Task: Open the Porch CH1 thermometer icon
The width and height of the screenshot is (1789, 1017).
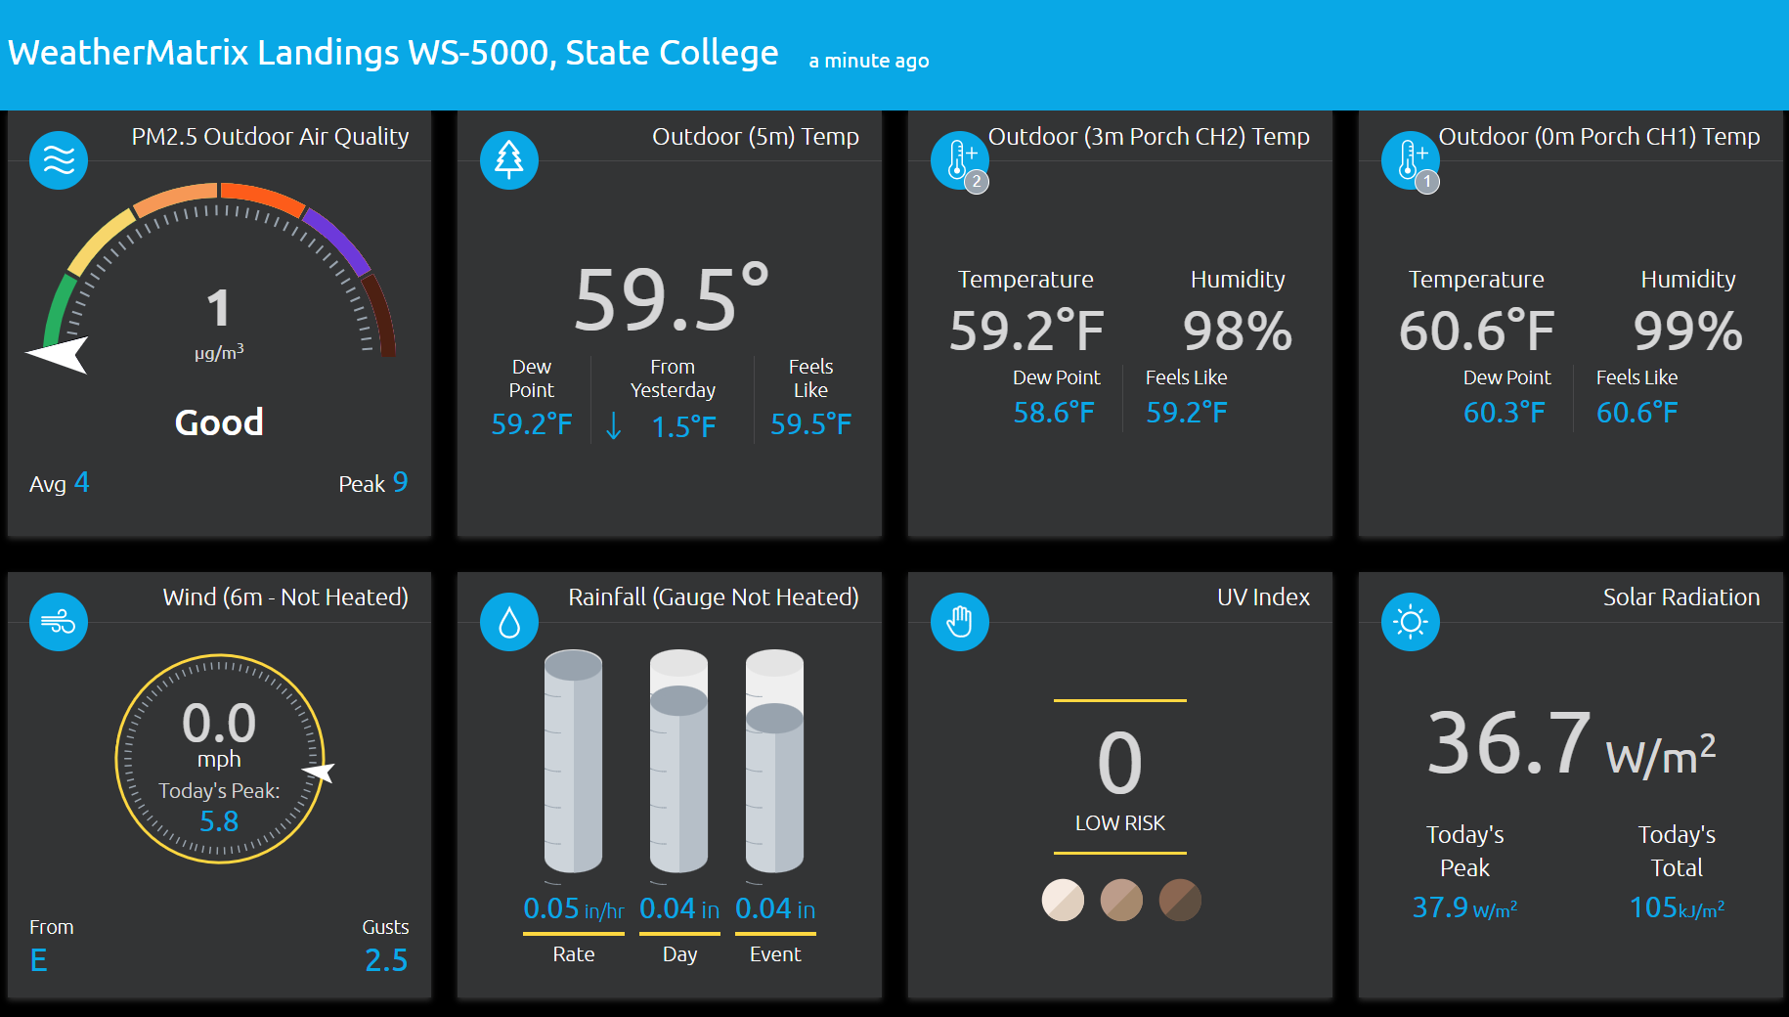Action: click(x=1411, y=160)
